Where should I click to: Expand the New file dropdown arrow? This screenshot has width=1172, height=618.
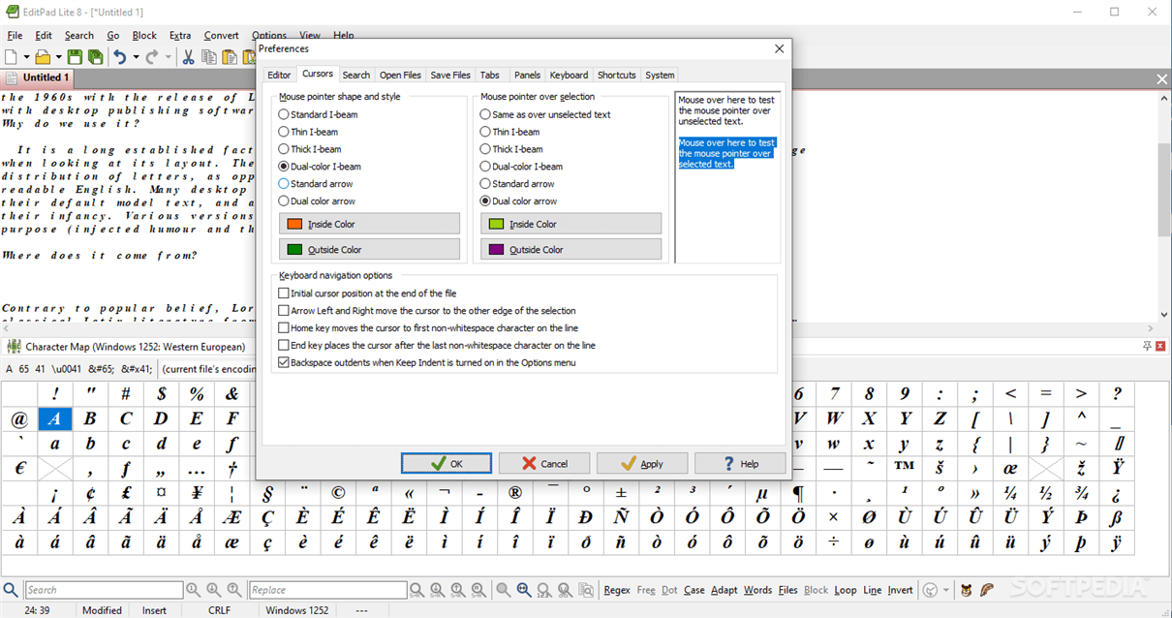coord(24,55)
